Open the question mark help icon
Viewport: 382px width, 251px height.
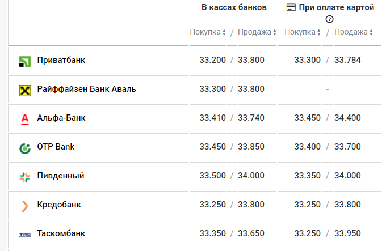329,19
